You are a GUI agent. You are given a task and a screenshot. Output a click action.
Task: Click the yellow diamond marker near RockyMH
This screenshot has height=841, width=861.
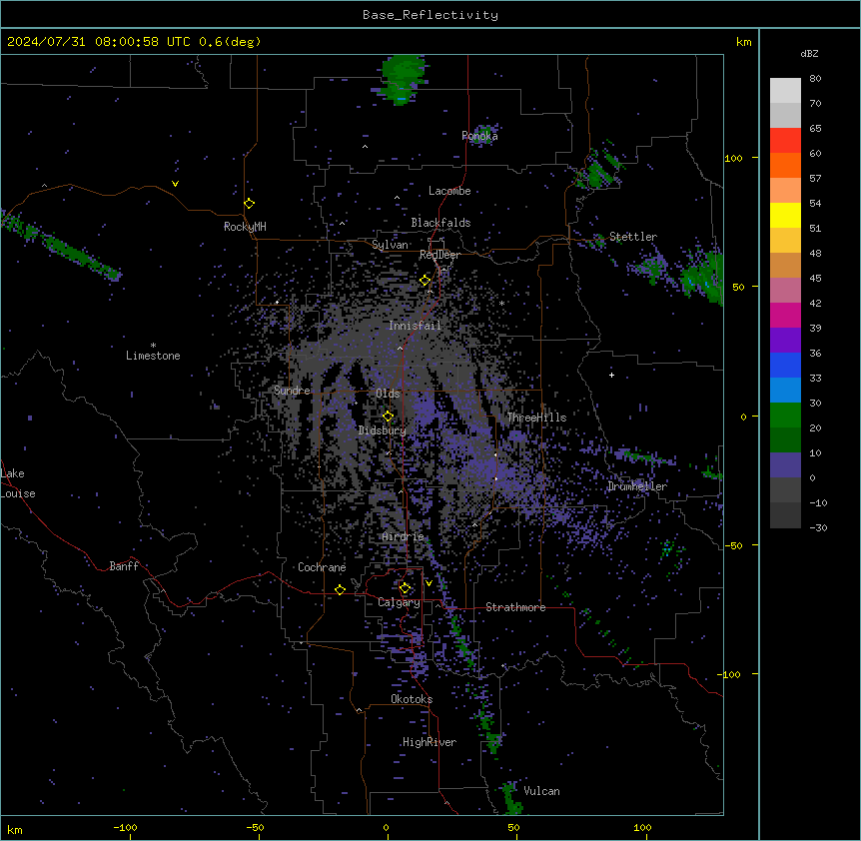point(249,204)
